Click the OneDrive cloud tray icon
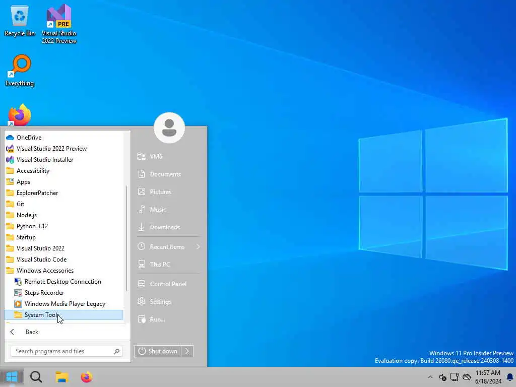 click(467, 377)
